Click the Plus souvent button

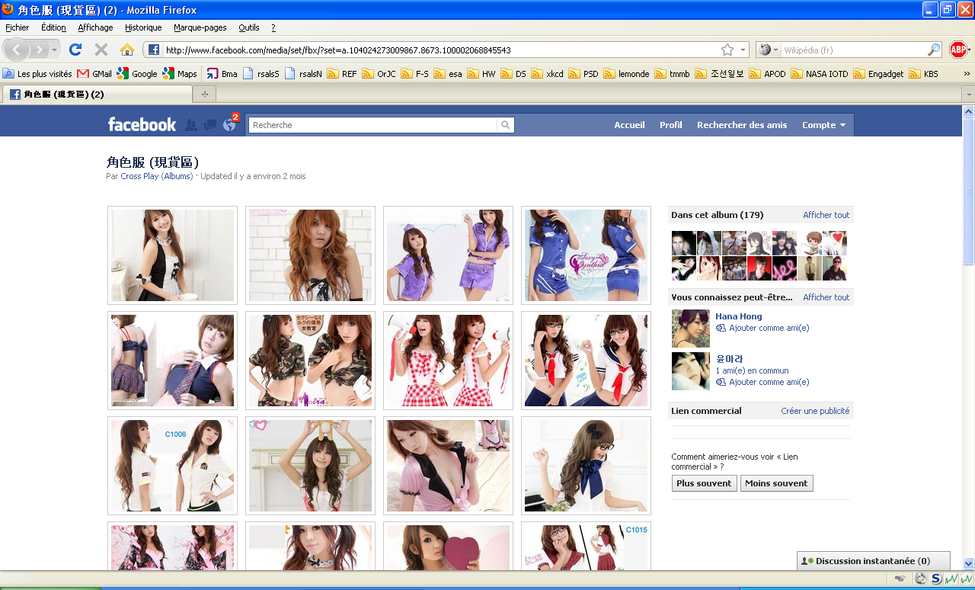704,483
